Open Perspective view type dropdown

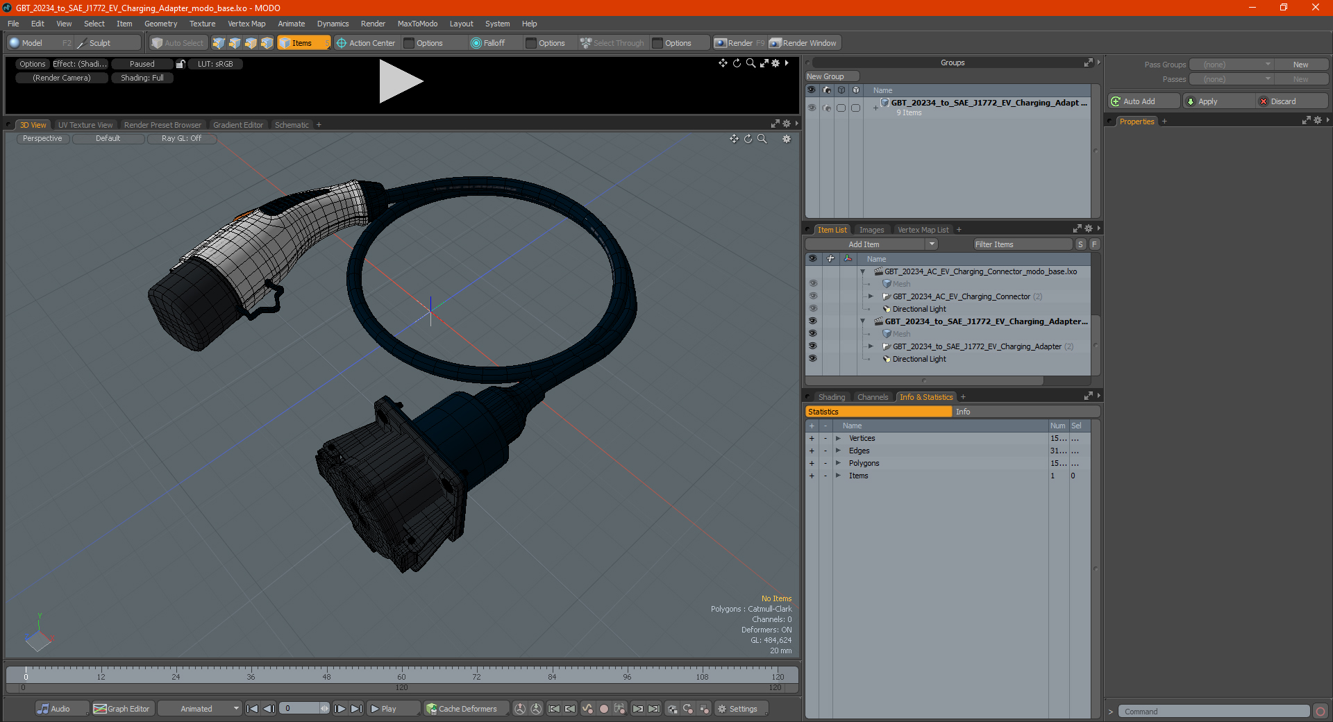click(x=42, y=139)
